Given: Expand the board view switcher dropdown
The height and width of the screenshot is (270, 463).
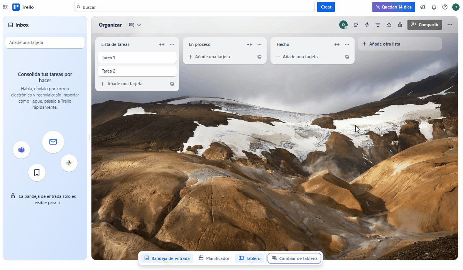Looking at the screenshot, I should point(135,25).
